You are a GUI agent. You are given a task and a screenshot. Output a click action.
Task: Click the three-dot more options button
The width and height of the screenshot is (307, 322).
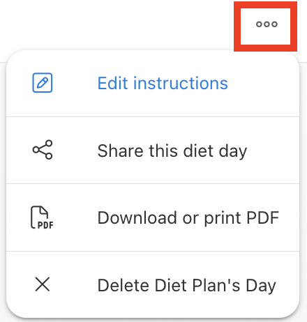267,24
